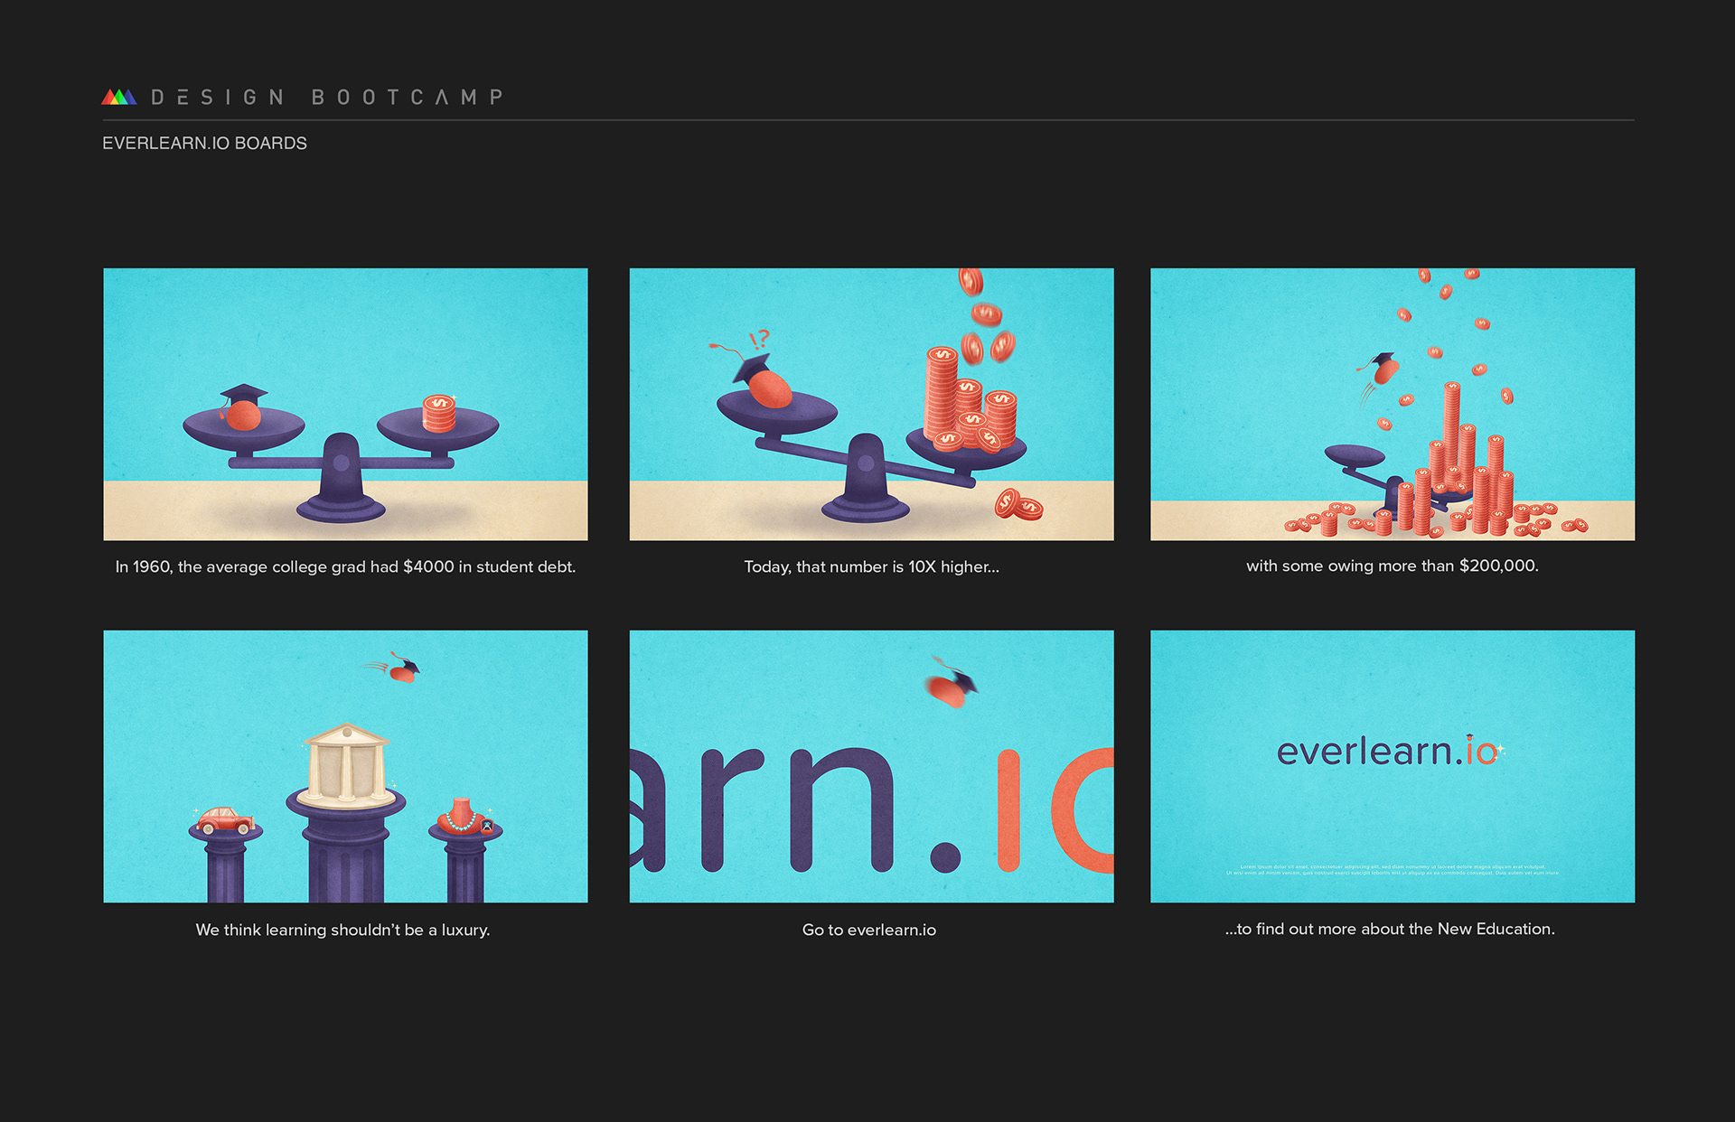
Task: Click the graduation cap character on the balanced scale
Action: click(x=243, y=407)
